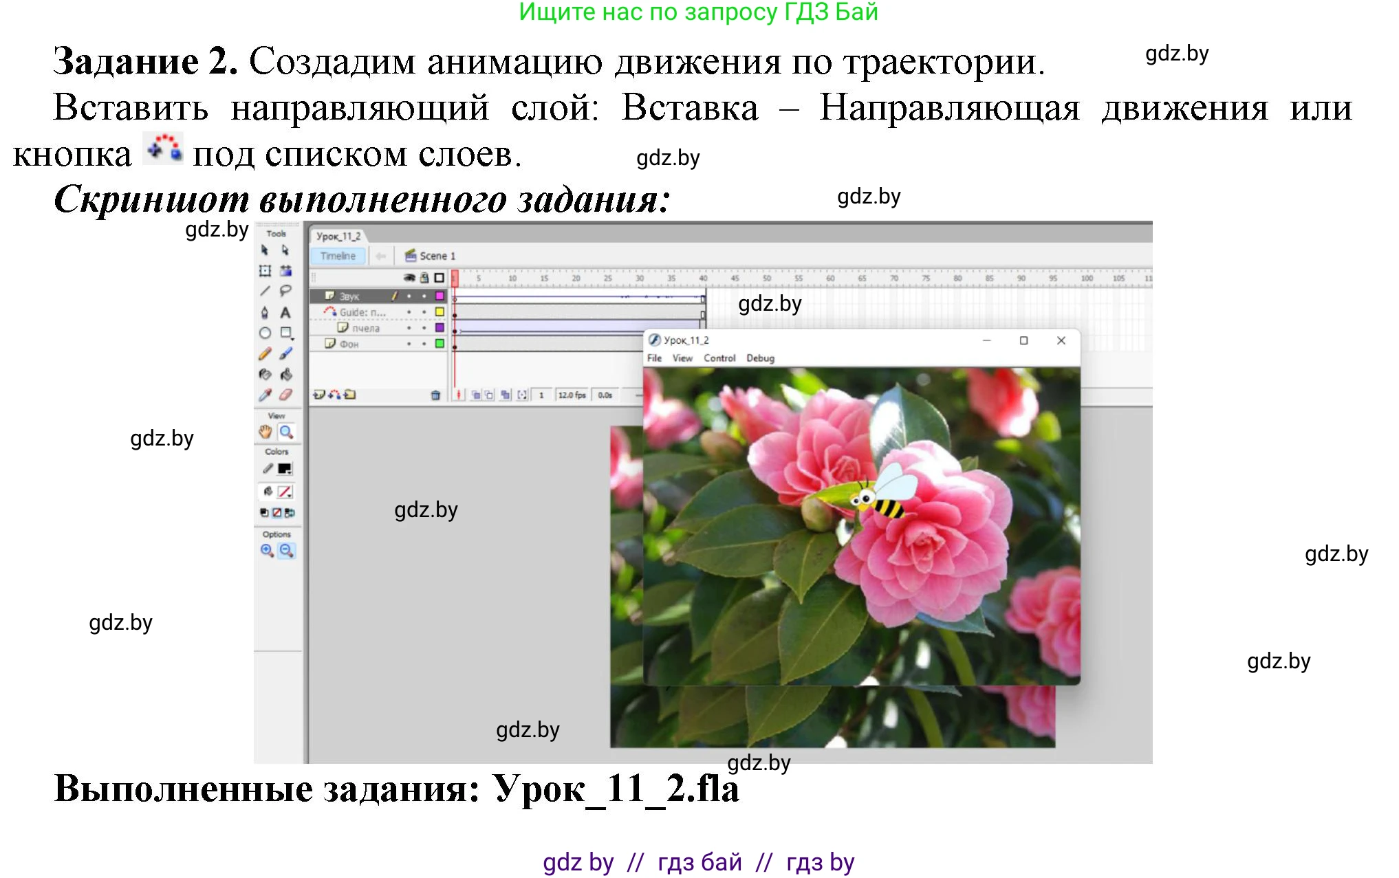Select the Text tool
This screenshot has width=1399, height=878.
tap(285, 312)
